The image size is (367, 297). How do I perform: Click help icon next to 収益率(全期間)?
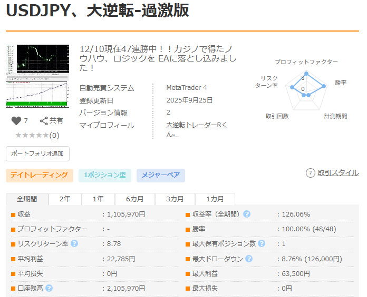247,214
